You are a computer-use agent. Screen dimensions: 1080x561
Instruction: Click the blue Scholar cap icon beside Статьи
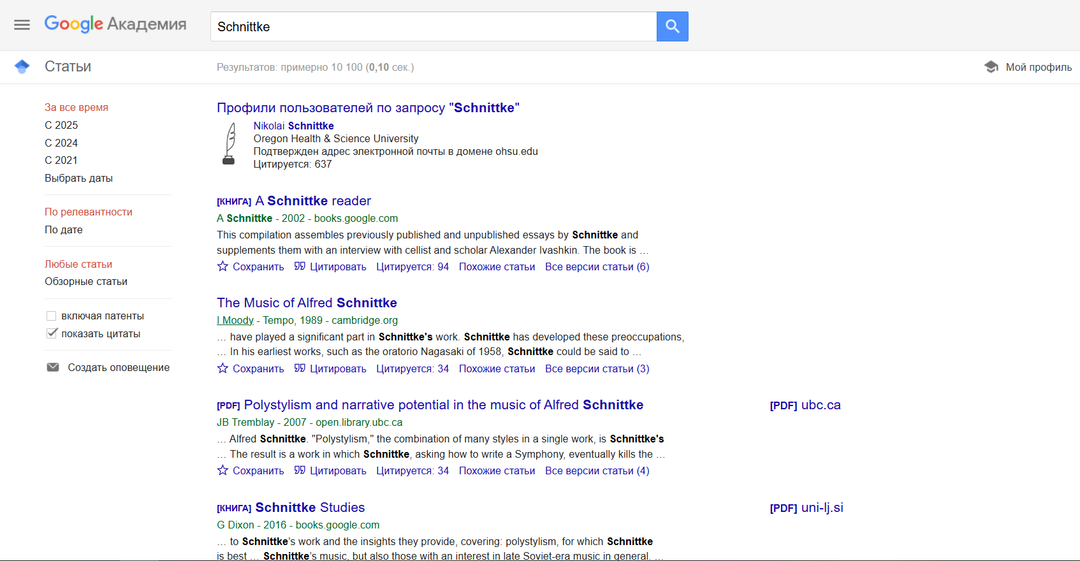click(x=22, y=66)
